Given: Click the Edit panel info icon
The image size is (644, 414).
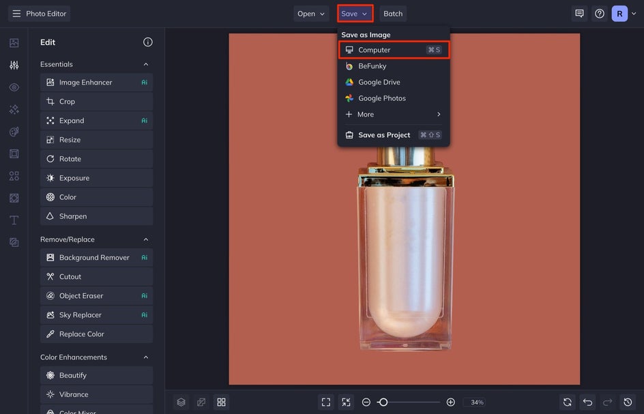Looking at the screenshot, I should 148,42.
